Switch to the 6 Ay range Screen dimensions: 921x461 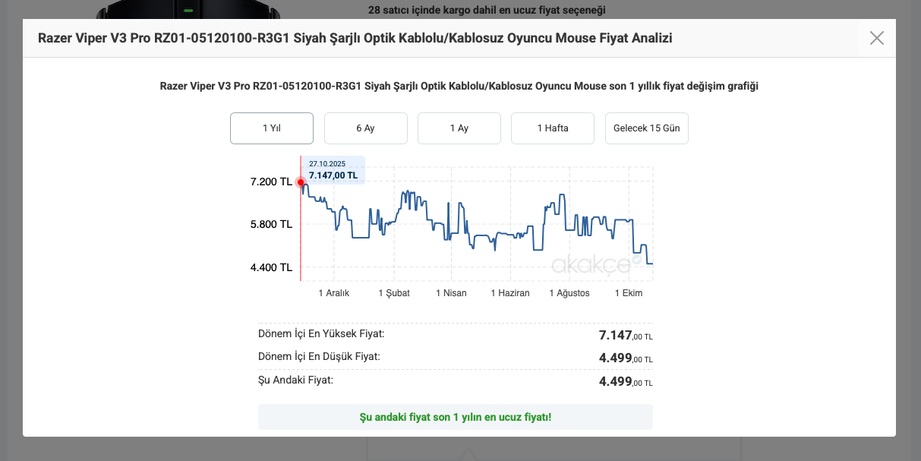point(365,128)
